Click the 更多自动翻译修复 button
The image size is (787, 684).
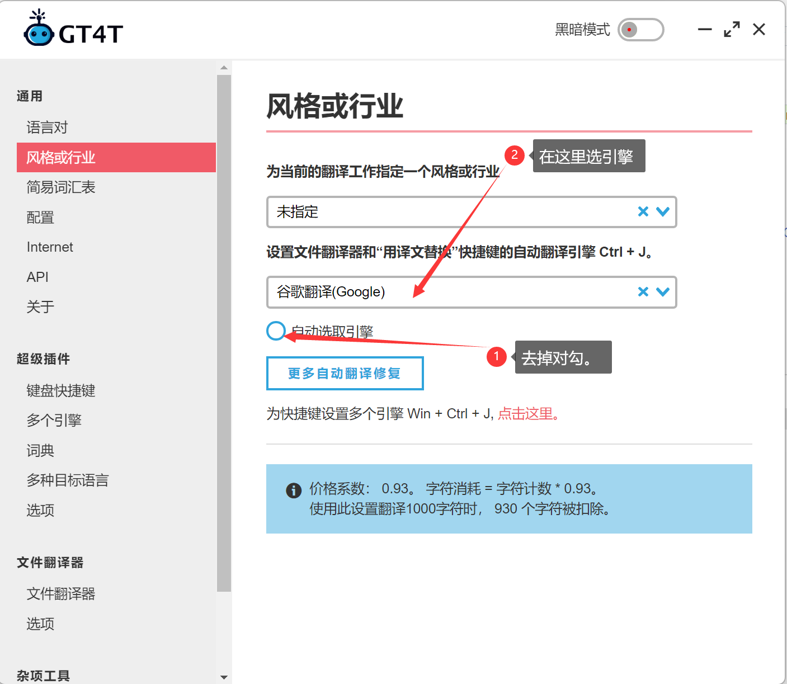(x=345, y=373)
